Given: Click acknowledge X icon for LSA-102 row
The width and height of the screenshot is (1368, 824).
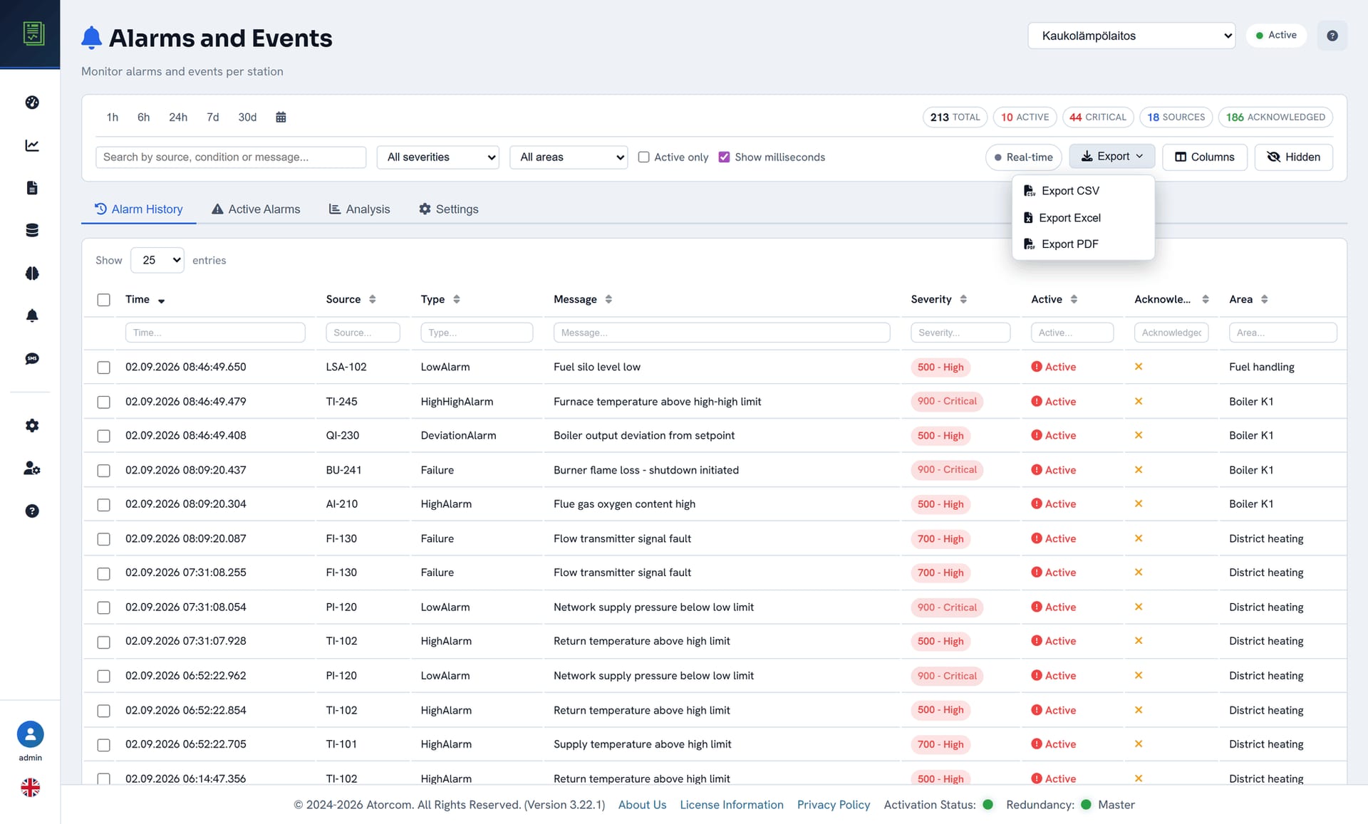Looking at the screenshot, I should click(x=1139, y=367).
